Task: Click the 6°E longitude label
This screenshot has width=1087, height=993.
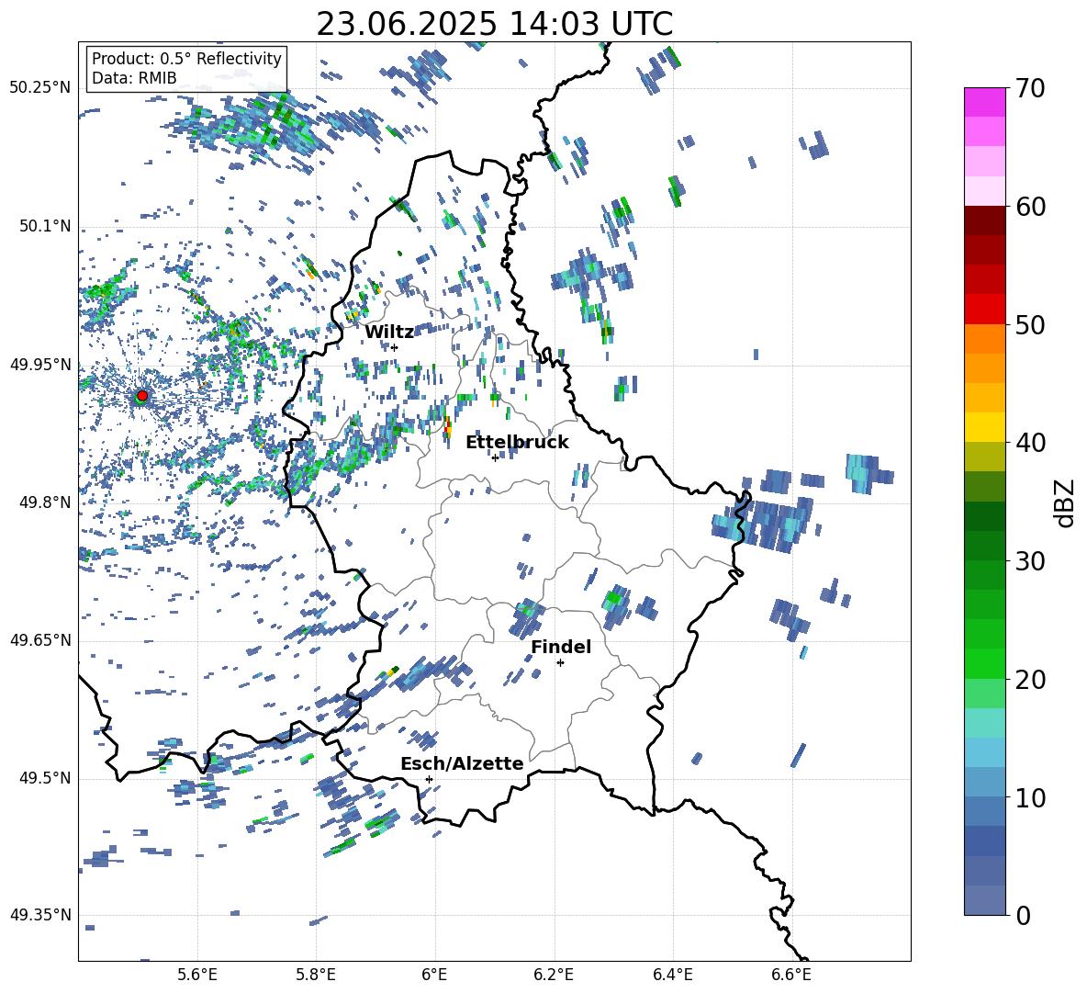Action: pos(434,975)
